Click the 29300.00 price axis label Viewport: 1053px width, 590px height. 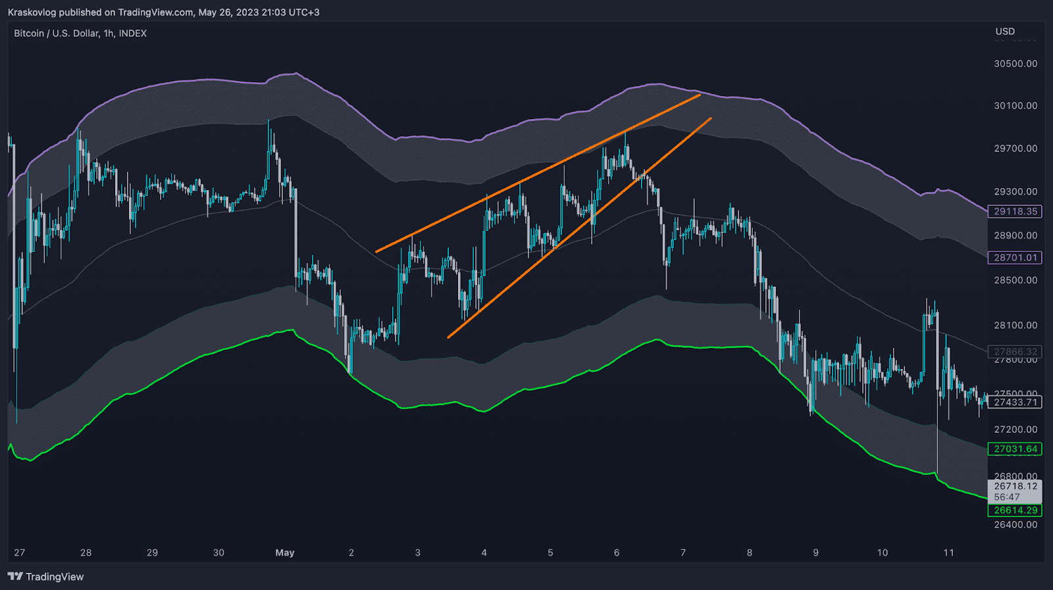[x=1015, y=191]
